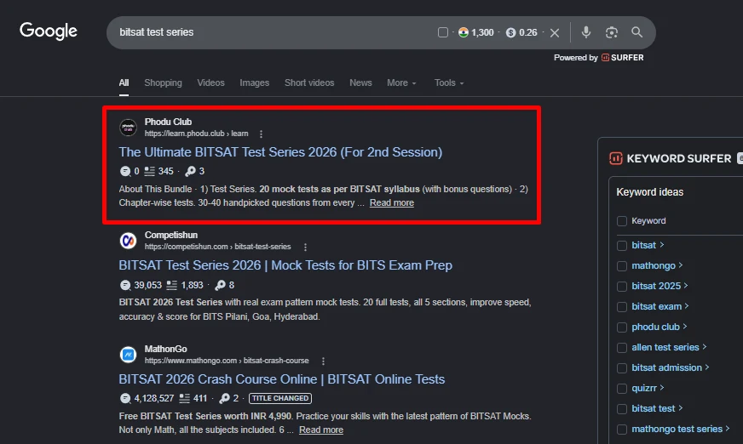The height and width of the screenshot is (444, 743).
Task: Switch to the Images tab
Action: [255, 83]
